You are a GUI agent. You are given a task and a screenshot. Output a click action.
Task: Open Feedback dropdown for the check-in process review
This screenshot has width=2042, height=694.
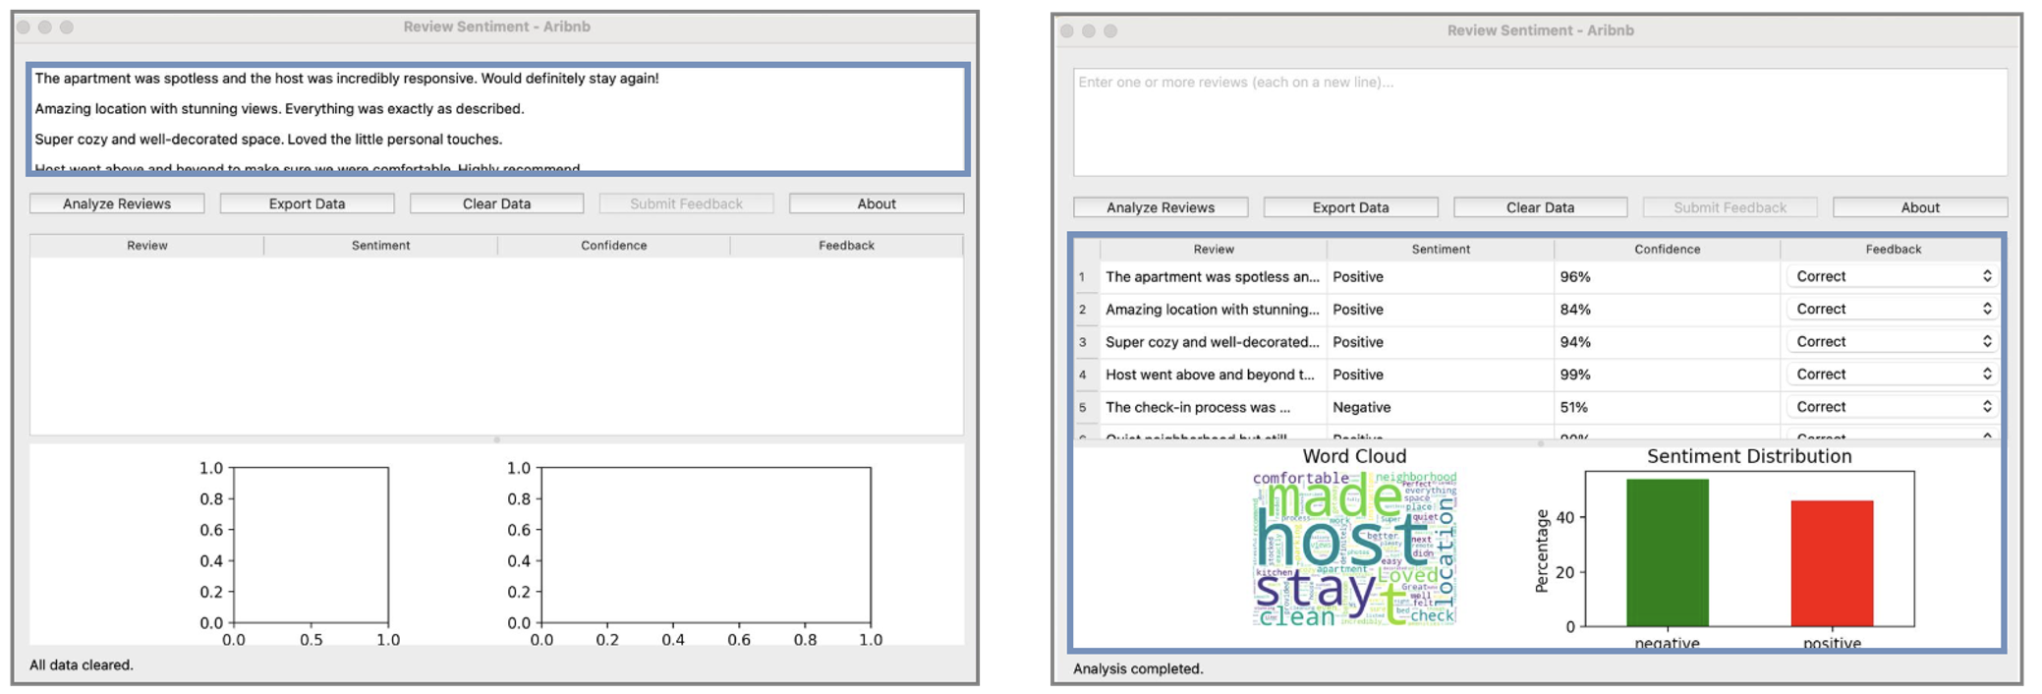[1892, 407]
